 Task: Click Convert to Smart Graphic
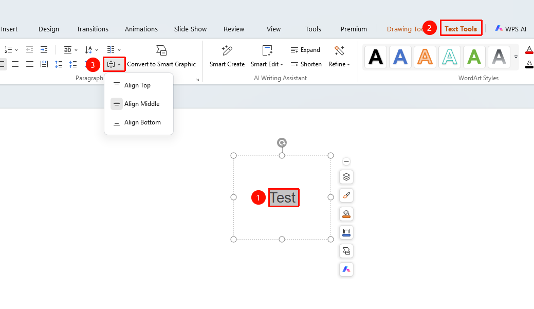point(161,57)
